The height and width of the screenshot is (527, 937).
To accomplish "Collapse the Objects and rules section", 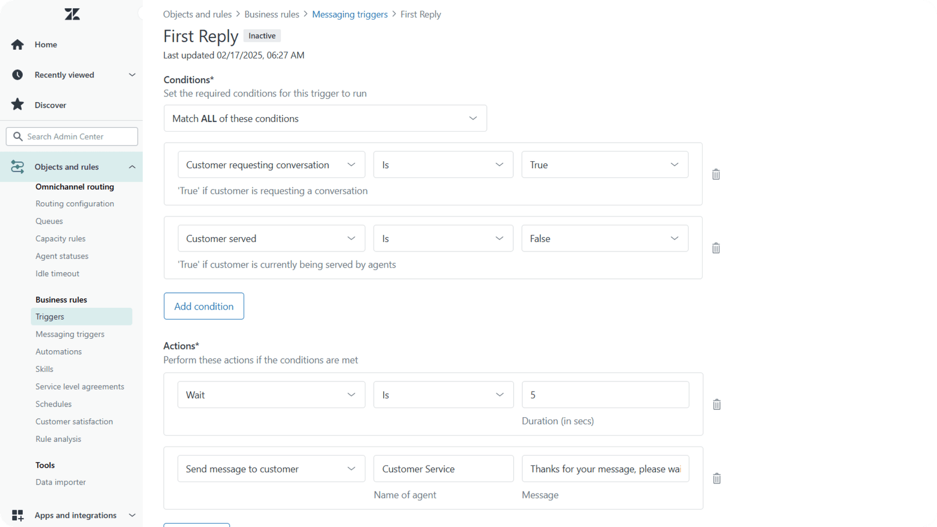I will pyautogui.click(x=132, y=166).
